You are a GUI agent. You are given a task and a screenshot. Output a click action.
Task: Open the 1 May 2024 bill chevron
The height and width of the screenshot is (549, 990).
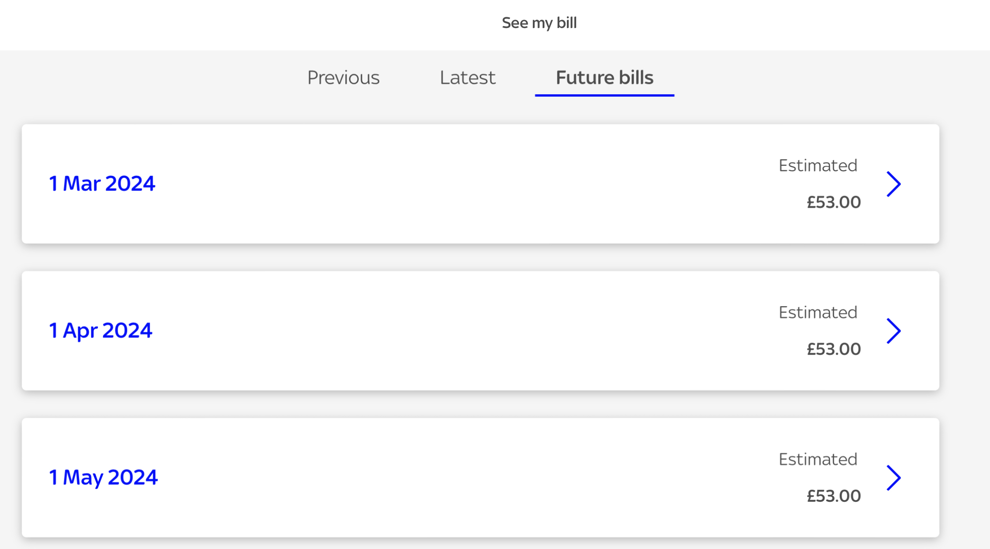(x=893, y=478)
